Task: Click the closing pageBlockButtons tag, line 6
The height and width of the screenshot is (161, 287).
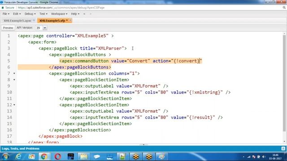Action: (80, 67)
